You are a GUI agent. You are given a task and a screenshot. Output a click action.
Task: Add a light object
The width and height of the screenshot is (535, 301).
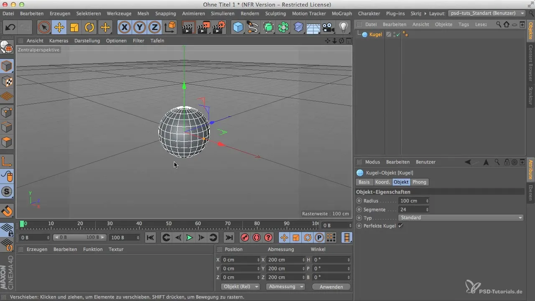click(x=344, y=28)
